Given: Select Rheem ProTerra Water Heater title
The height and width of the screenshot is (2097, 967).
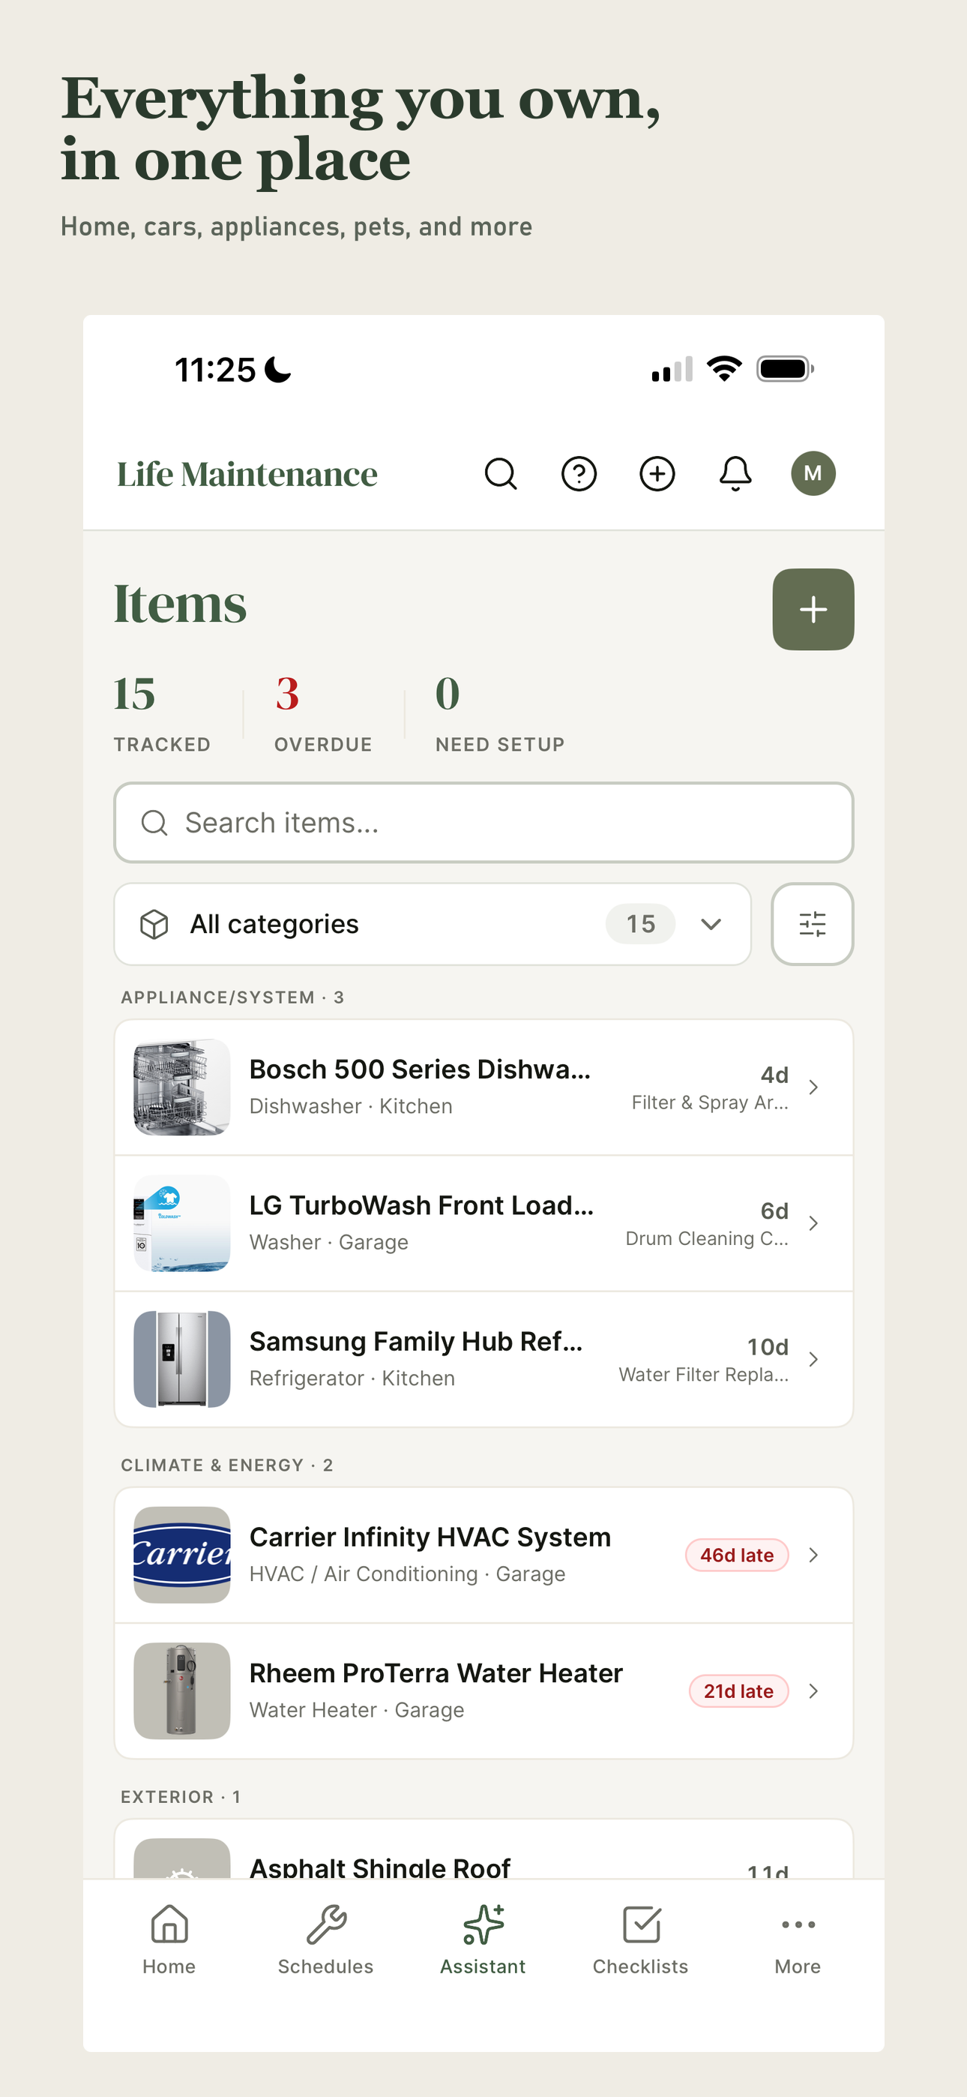Looking at the screenshot, I should (x=436, y=1673).
